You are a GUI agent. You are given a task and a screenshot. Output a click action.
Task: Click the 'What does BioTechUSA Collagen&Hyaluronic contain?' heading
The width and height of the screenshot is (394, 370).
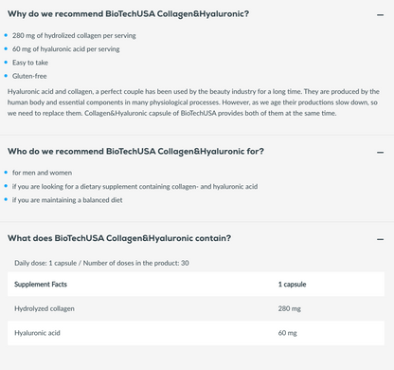(119, 238)
